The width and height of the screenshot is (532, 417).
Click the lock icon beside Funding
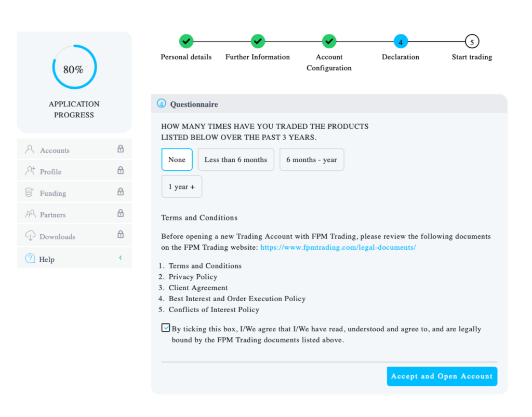coord(121,192)
